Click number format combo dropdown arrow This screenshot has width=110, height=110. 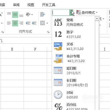pos(71,13)
